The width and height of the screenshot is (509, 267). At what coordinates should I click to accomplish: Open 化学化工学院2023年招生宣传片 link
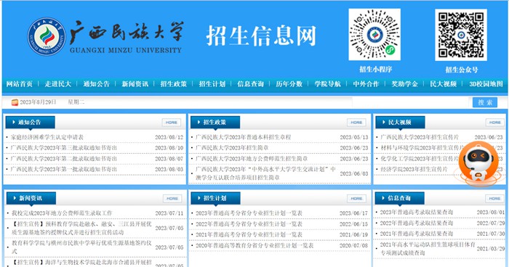[419, 159]
